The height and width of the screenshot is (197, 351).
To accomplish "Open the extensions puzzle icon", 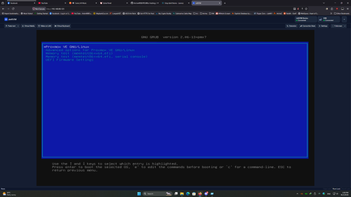I will click(332, 8).
